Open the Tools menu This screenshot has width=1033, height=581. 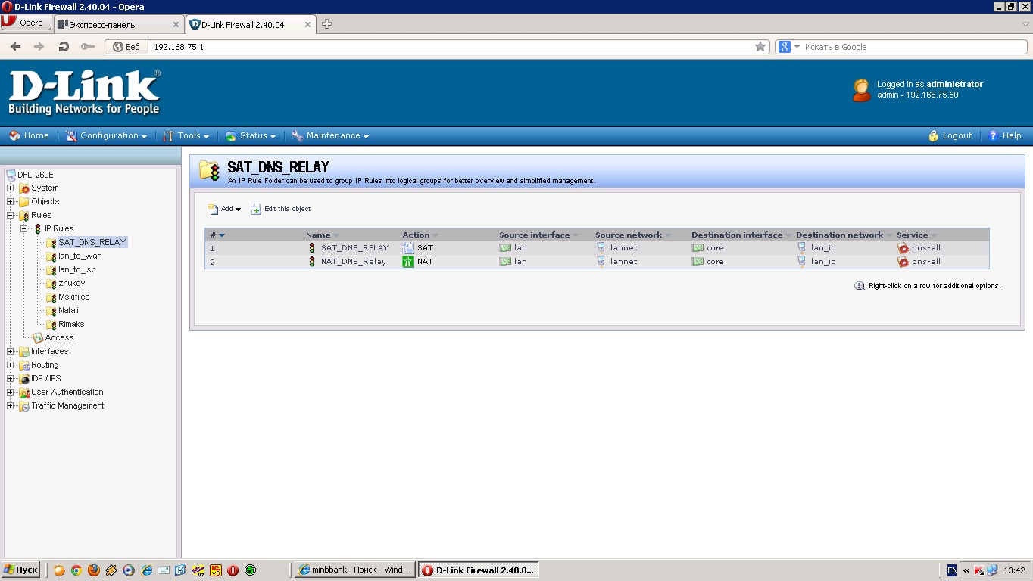click(186, 136)
